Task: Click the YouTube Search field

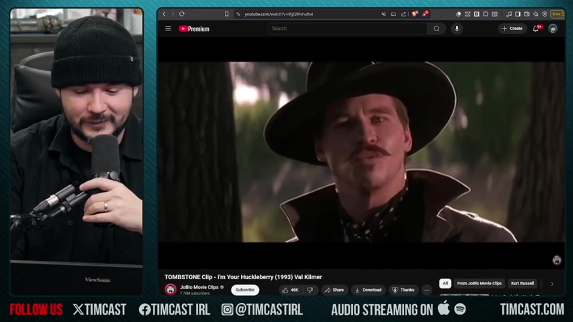Action: point(347,29)
